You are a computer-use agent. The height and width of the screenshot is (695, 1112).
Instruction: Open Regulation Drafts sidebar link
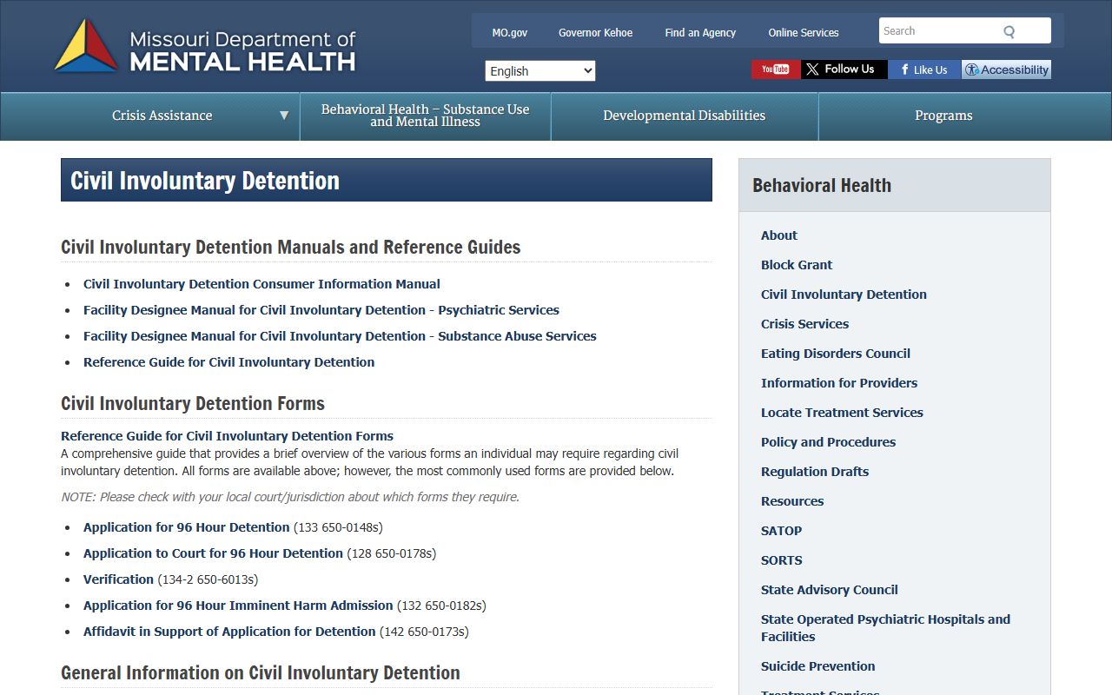pos(815,472)
